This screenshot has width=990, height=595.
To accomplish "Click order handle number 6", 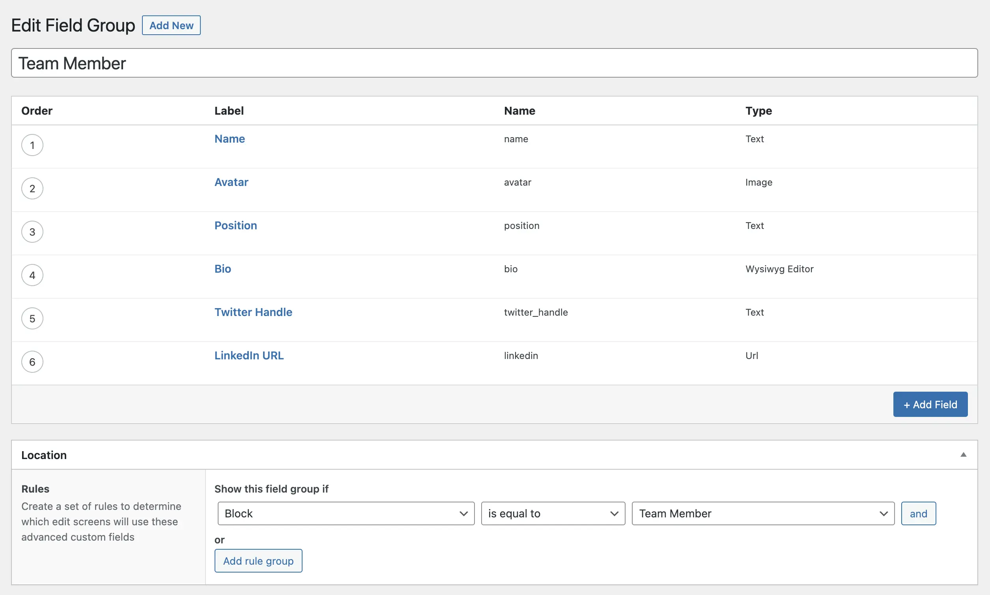I will 32,362.
